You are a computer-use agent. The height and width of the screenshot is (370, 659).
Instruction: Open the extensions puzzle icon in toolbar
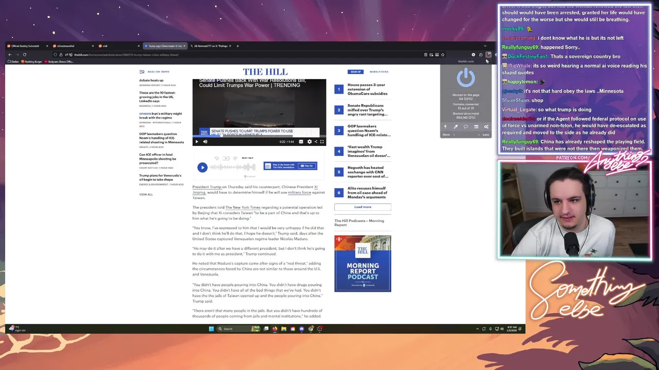tap(481, 54)
